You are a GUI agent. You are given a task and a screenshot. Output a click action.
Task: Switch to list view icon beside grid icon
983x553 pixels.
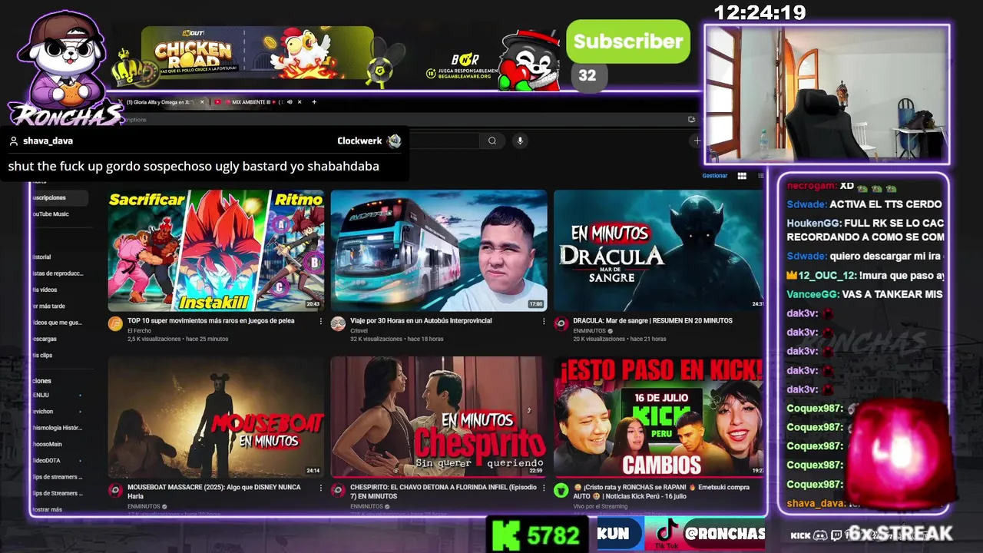coord(760,176)
